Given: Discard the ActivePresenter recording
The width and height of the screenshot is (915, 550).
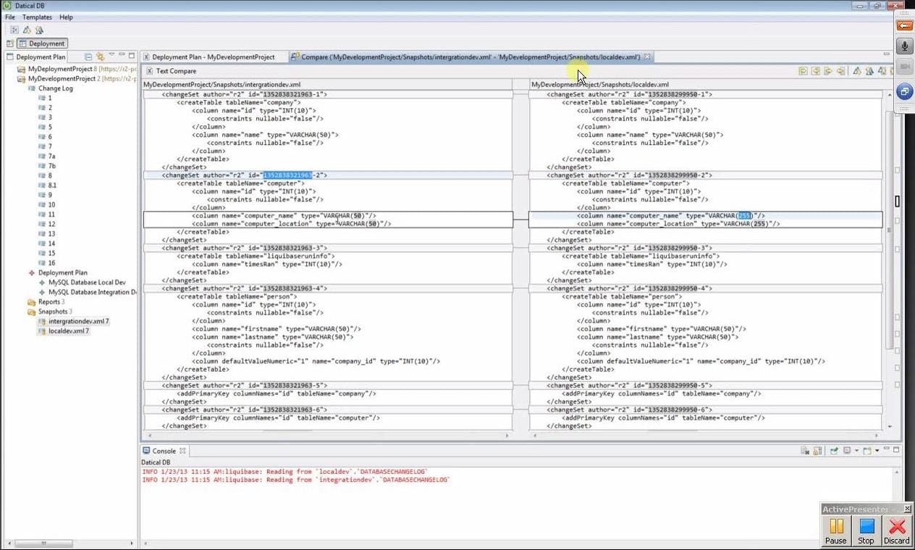Looking at the screenshot, I should click(x=896, y=530).
